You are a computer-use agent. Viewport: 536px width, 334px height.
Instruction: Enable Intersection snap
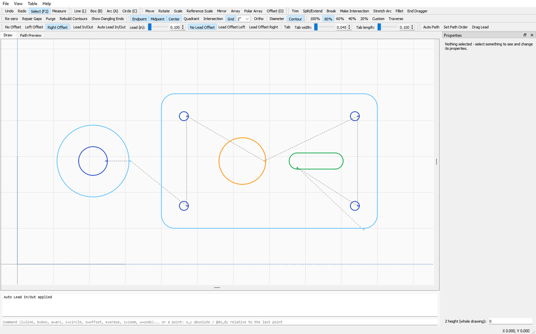click(x=213, y=19)
